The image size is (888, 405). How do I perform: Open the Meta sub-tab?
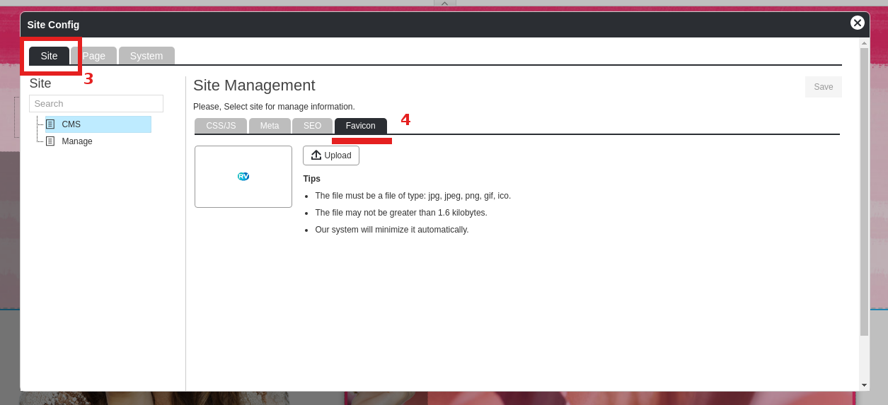point(270,126)
